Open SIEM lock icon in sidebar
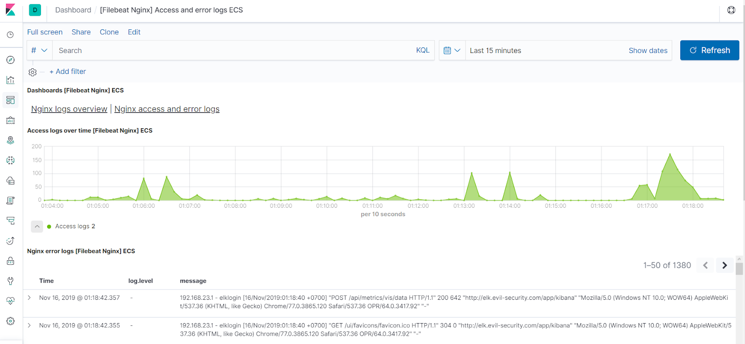The height and width of the screenshot is (344, 745). 10,261
